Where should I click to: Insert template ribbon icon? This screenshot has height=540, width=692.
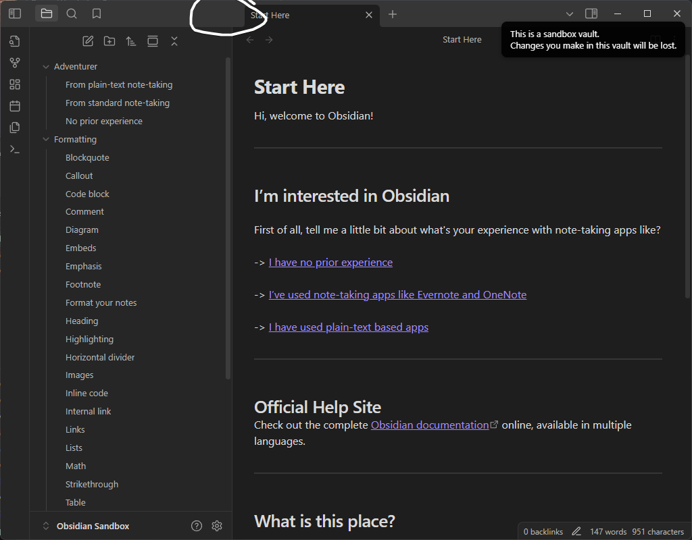pyautogui.click(x=15, y=128)
